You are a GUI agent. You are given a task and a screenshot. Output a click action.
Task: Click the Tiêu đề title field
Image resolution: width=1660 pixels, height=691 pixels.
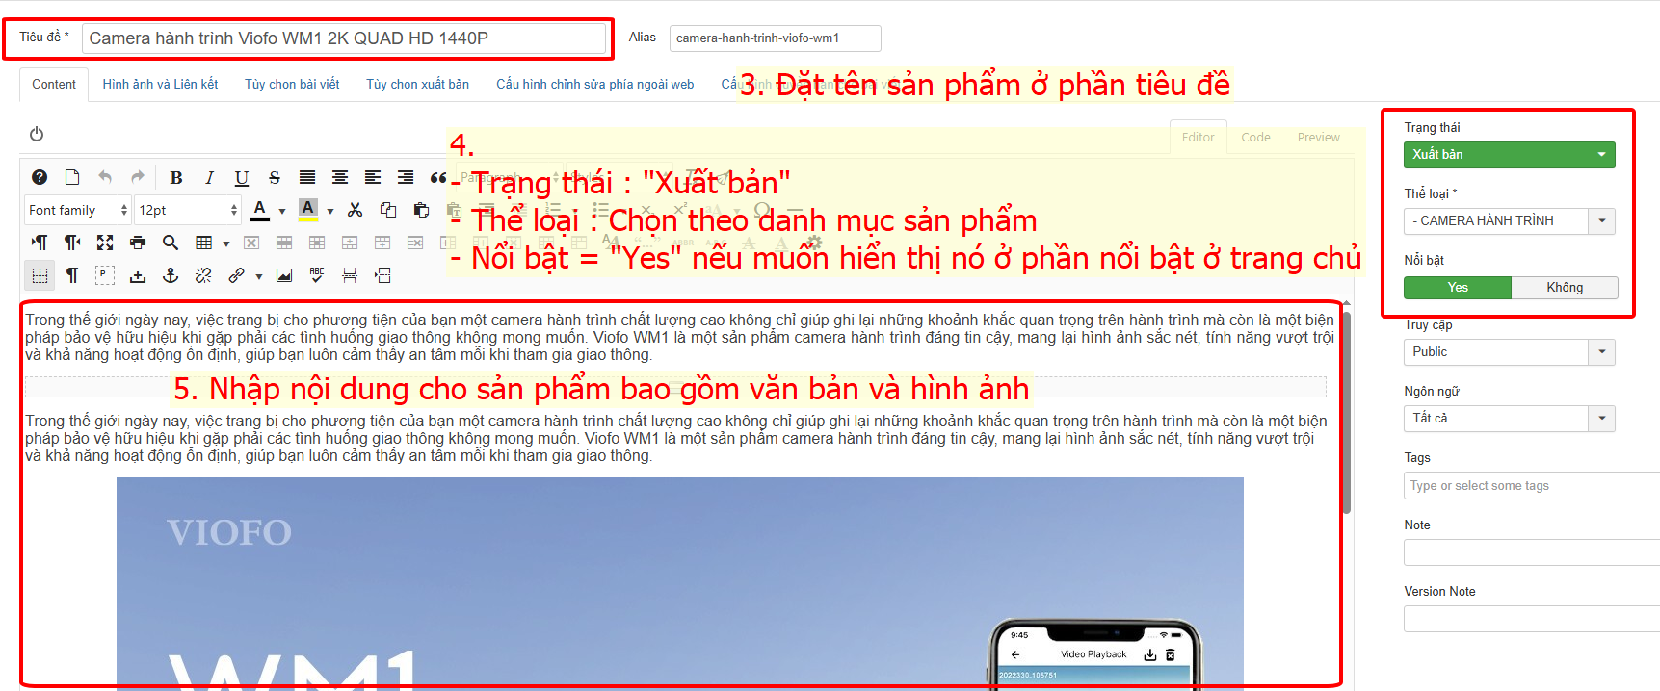[x=344, y=38]
